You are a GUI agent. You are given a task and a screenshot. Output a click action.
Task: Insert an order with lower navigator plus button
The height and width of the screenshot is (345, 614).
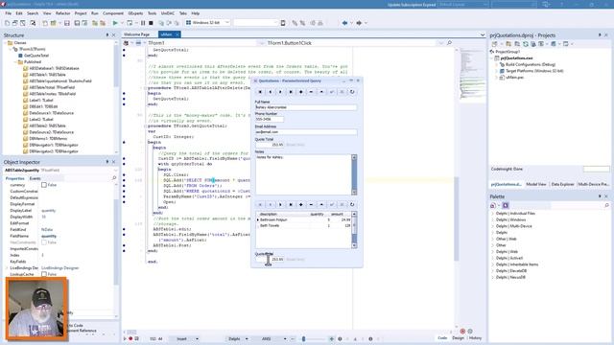[x=300, y=204]
